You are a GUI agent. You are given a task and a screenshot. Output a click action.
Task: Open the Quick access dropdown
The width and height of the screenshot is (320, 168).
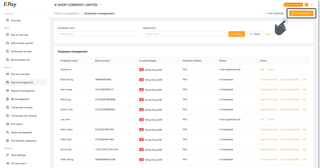(293, 5)
